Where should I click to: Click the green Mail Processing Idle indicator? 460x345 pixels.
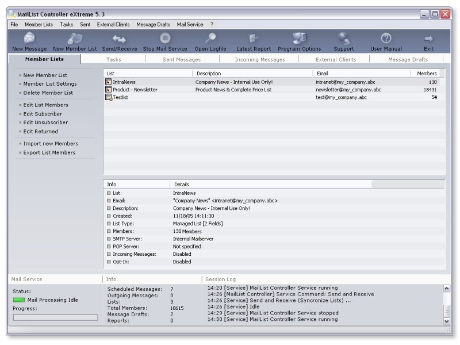pos(19,300)
